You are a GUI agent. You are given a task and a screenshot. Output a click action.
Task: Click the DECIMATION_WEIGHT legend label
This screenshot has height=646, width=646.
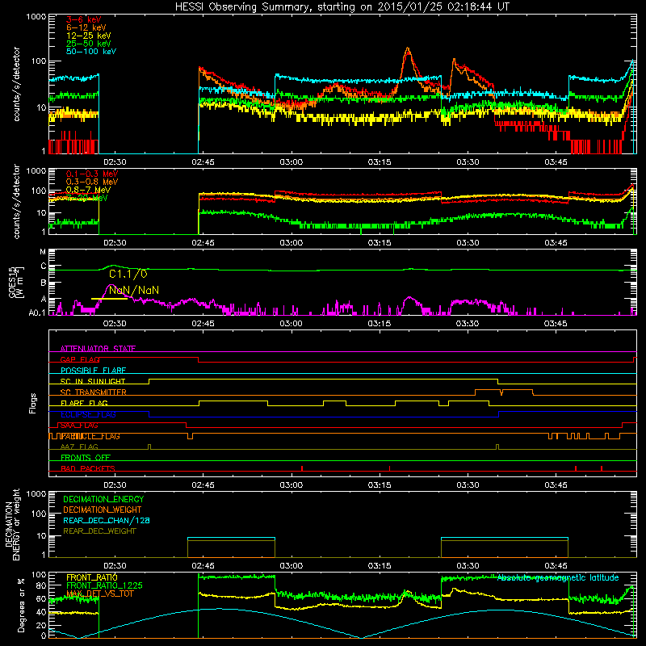[103, 510]
